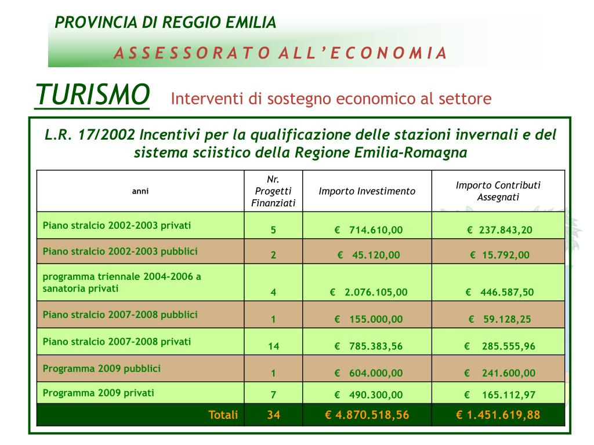594x445 pixels.
Task: Click investment value '€ 490.300,00'
Action: [368, 395]
